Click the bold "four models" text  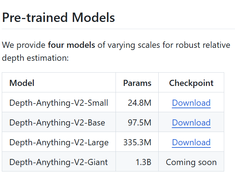71,46
